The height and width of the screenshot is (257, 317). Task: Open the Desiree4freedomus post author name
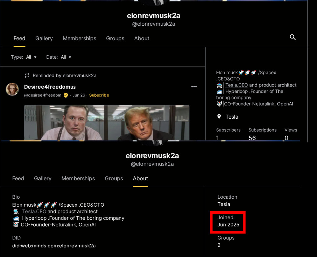click(x=50, y=87)
